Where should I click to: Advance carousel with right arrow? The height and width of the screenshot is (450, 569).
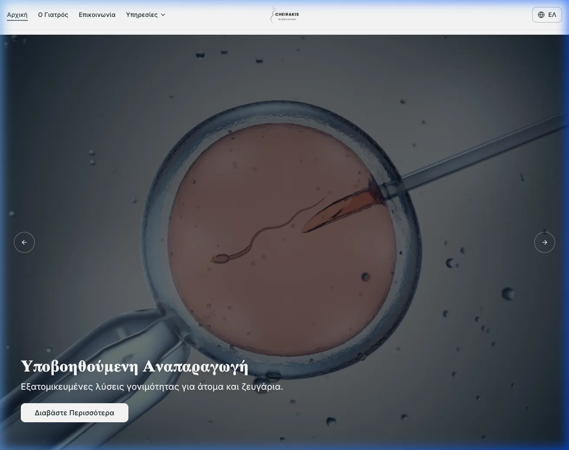[544, 242]
